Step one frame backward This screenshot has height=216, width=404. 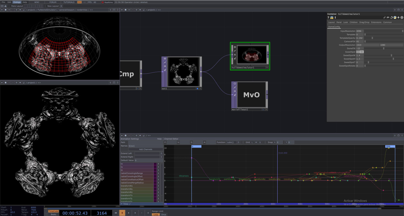tap(128, 213)
